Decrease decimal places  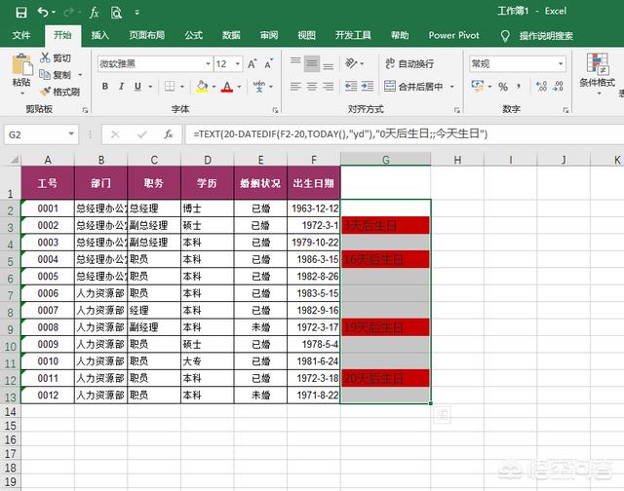click(x=558, y=87)
